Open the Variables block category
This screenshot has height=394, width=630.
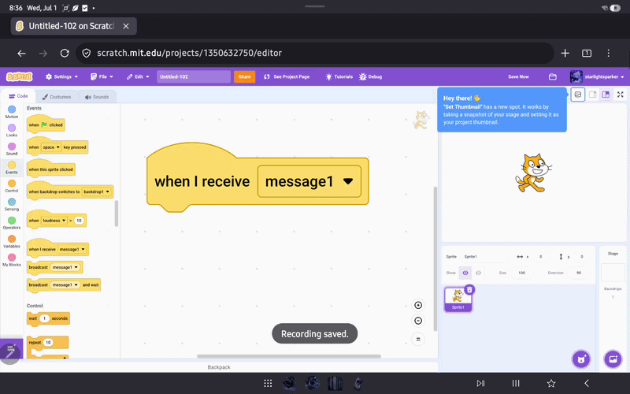(x=12, y=241)
